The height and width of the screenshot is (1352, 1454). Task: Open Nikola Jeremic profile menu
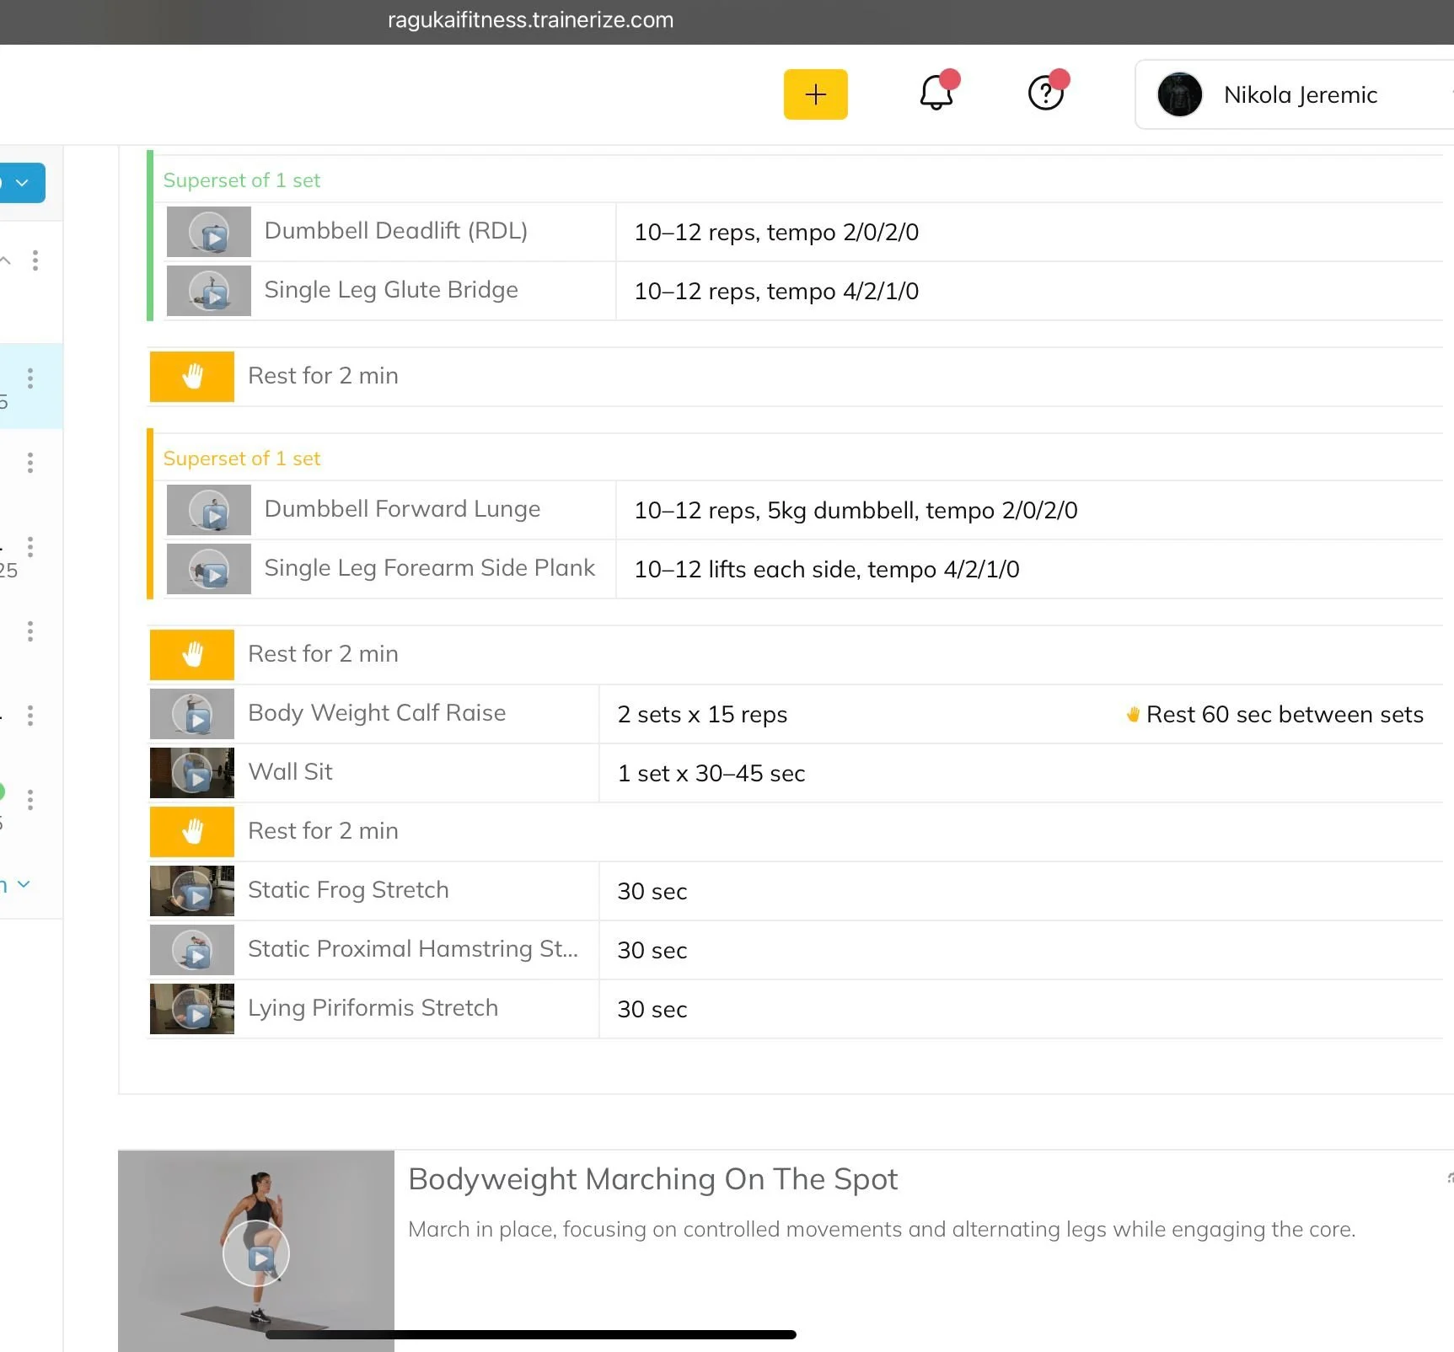(x=1294, y=94)
